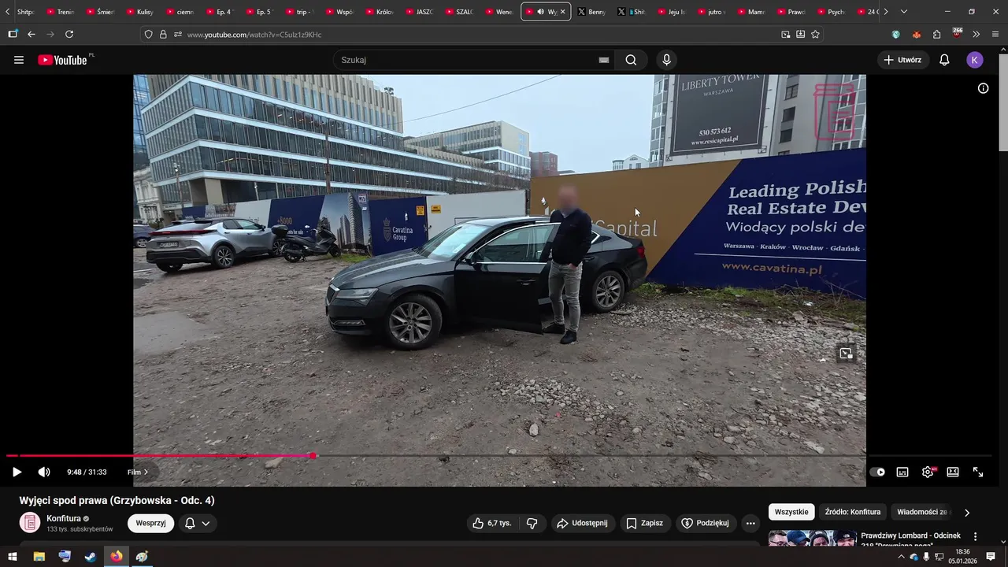Toggle subtitles in the player

tap(902, 472)
